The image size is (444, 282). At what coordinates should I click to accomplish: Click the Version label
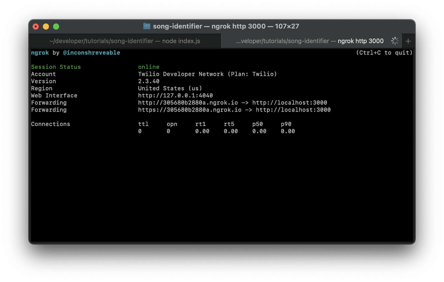click(x=43, y=81)
